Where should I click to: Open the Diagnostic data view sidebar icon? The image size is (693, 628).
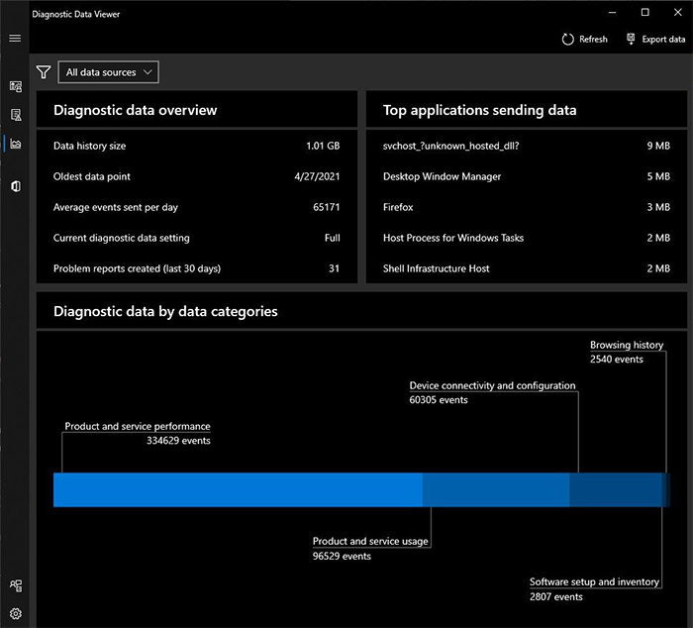tap(16, 86)
